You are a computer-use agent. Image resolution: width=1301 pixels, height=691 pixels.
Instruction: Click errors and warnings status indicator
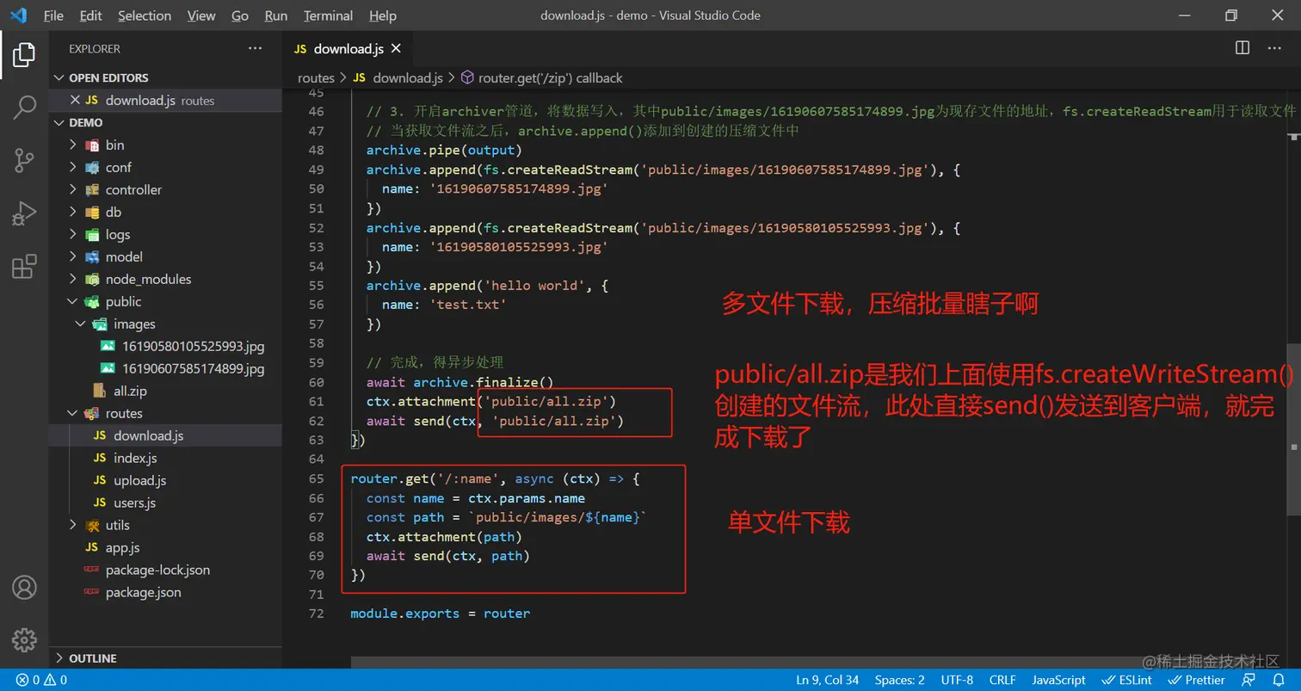[x=41, y=680]
